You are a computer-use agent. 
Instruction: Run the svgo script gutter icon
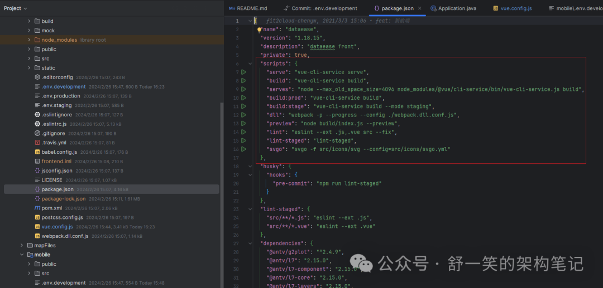243,149
